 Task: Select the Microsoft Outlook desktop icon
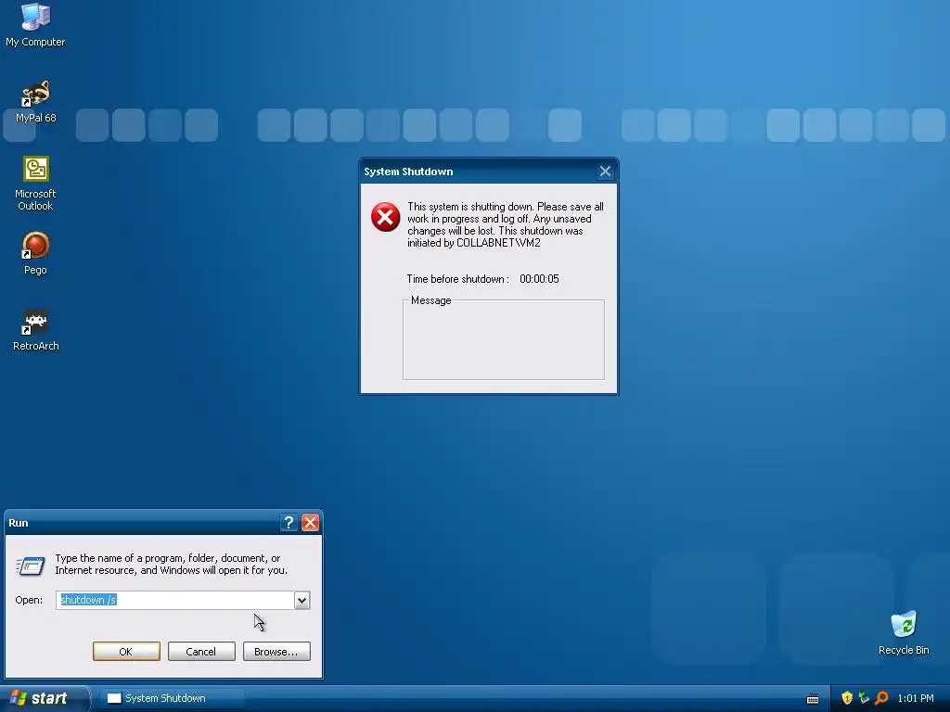tap(35, 183)
